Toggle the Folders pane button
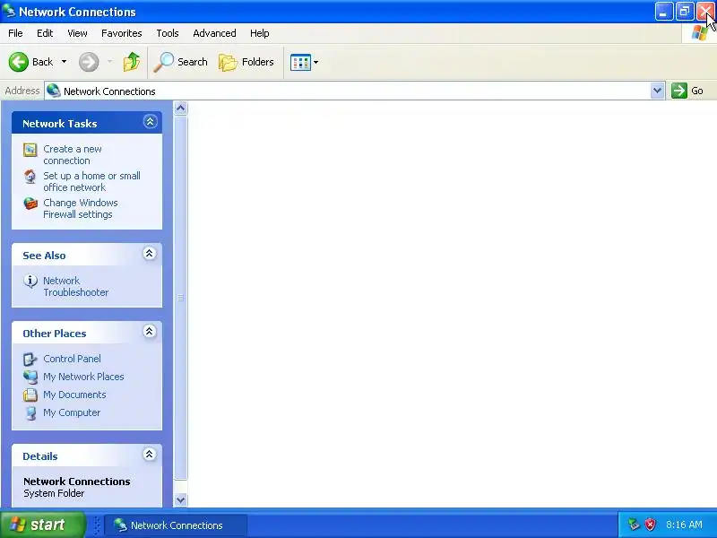Screen dimensions: 717x538 [x=246, y=62]
